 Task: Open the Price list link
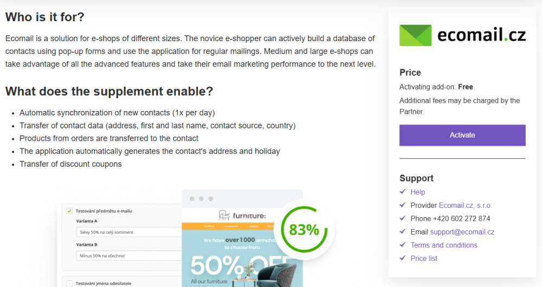pyautogui.click(x=424, y=258)
